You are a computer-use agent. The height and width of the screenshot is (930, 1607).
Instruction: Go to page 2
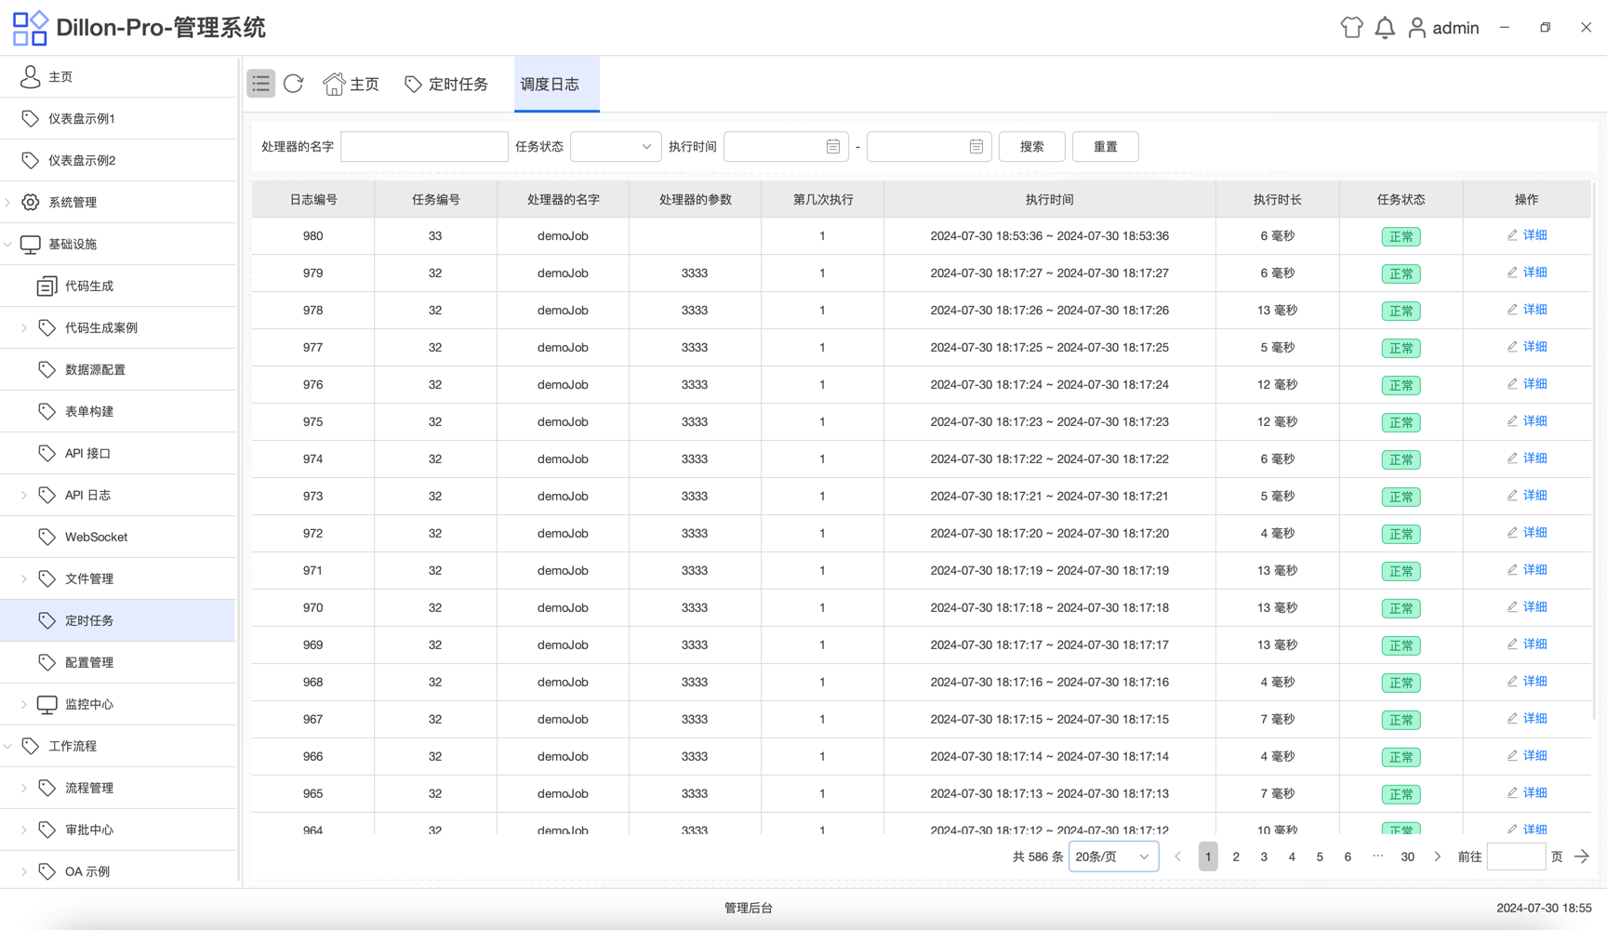[x=1236, y=857]
